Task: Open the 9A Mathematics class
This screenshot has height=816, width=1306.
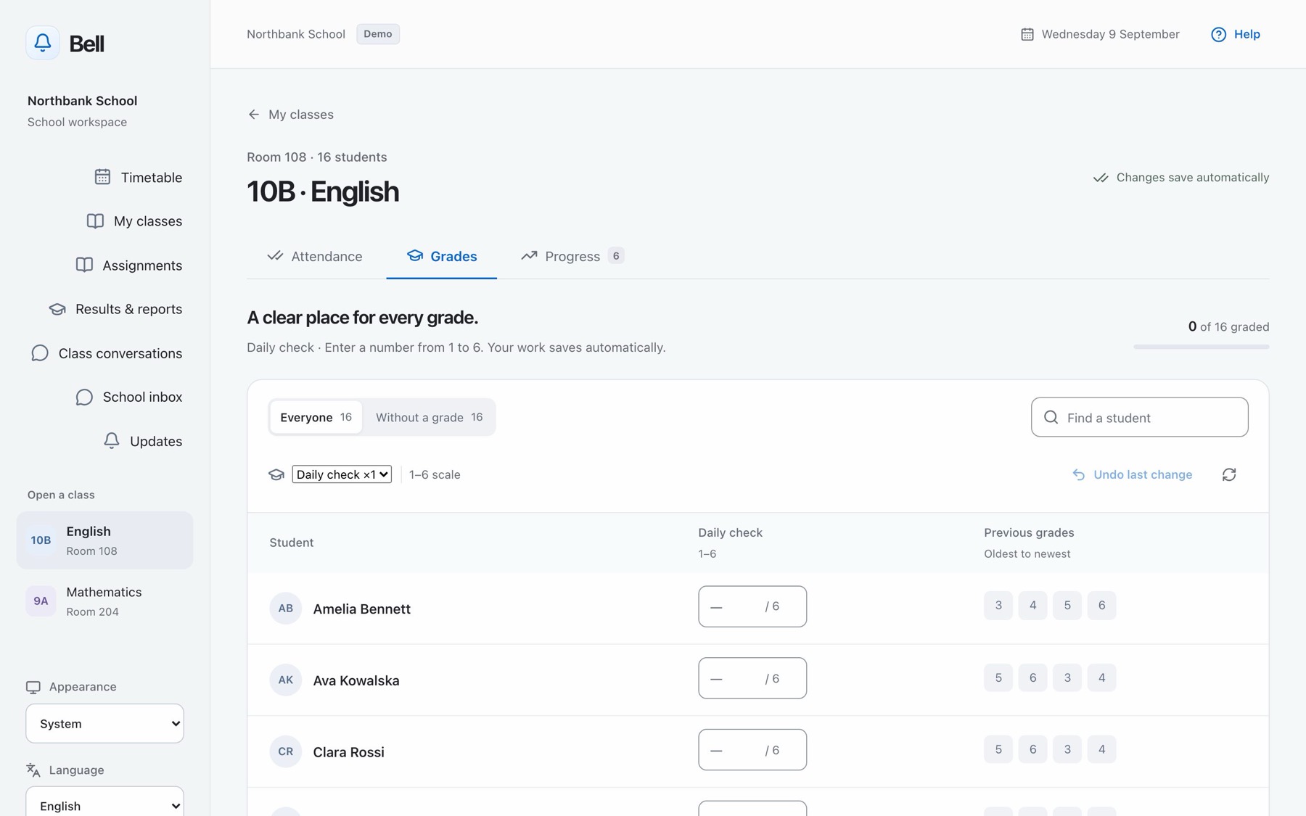Action: click(104, 601)
